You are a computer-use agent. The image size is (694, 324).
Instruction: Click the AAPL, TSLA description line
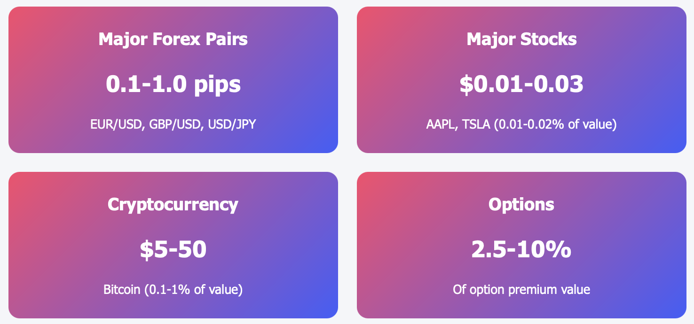coord(521,124)
